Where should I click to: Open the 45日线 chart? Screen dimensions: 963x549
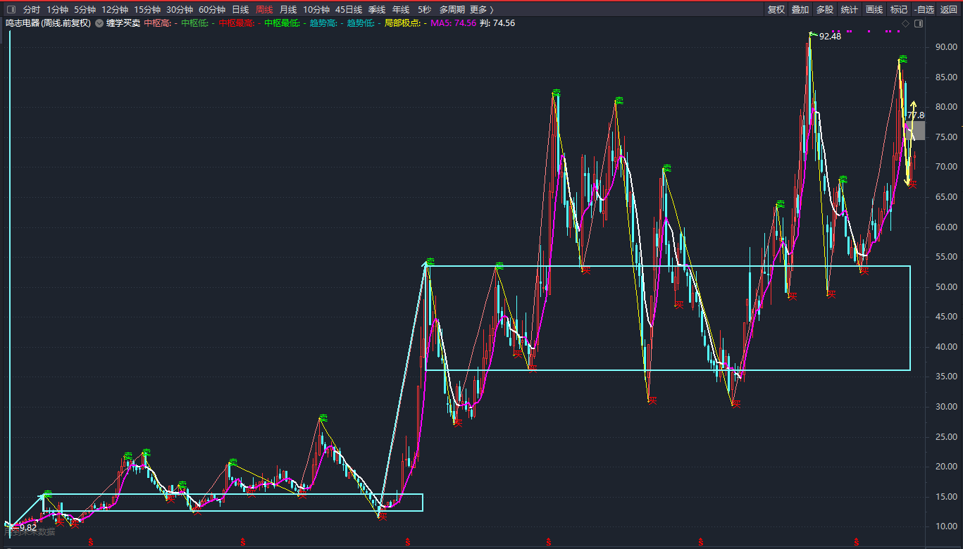[349, 10]
